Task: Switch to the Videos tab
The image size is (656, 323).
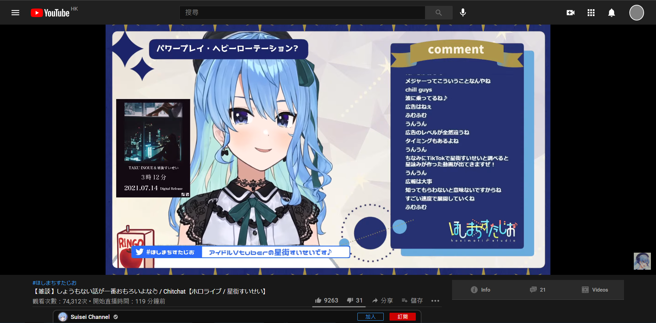Action: [x=595, y=290]
